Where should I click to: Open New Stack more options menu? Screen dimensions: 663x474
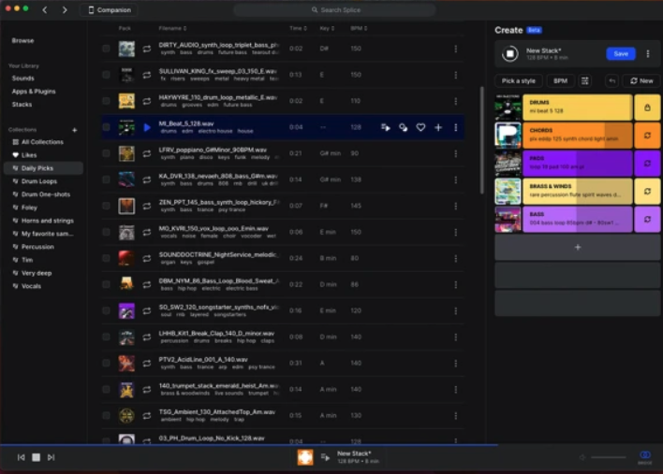pyautogui.click(x=648, y=53)
